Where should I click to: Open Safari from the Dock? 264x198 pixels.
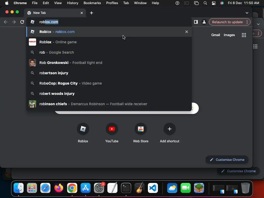(x=45, y=188)
